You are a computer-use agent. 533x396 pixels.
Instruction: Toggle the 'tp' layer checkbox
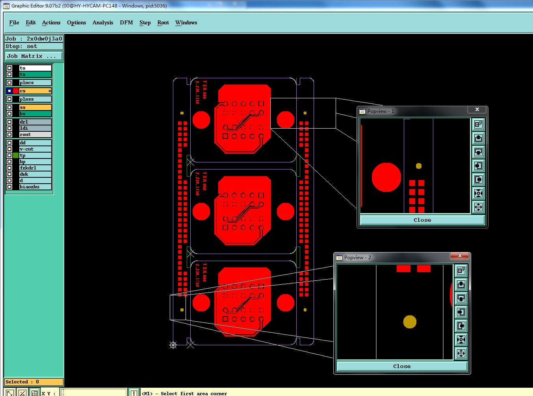click(9, 155)
